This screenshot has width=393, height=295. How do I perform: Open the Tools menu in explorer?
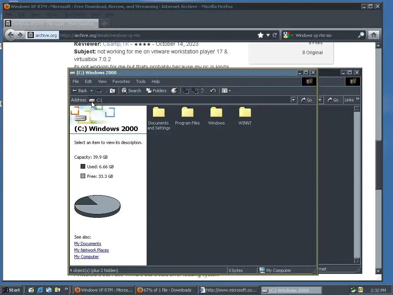click(x=140, y=81)
